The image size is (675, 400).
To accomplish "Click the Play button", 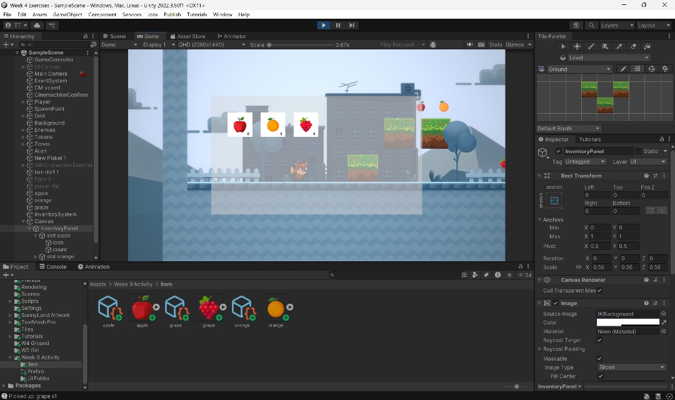I will point(324,26).
